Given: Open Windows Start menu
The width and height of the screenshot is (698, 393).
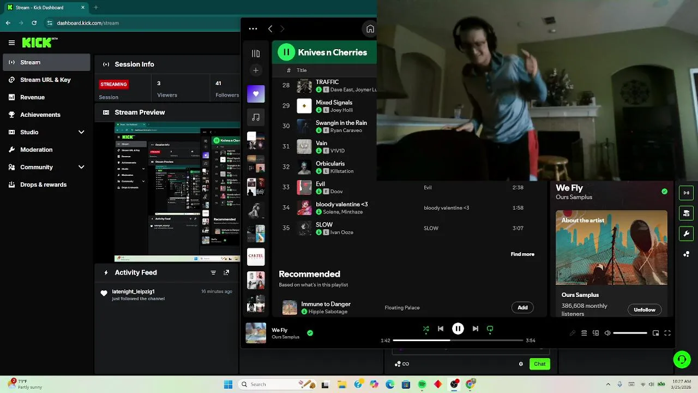Looking at the screenshot, I should coord(228,384).
